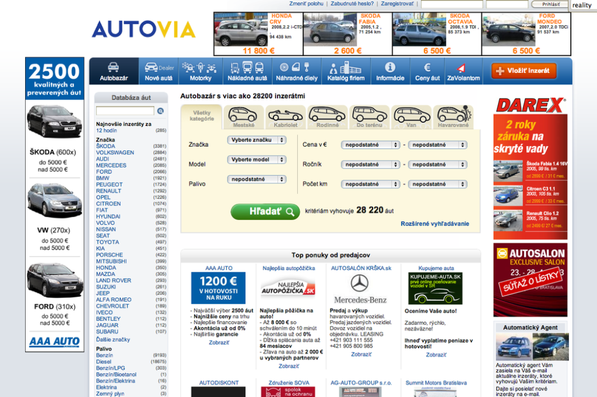Open the Škoda Fabia 2 600 € listing
The width and height of the screenshot is (597, 397).
click(347, 34)
